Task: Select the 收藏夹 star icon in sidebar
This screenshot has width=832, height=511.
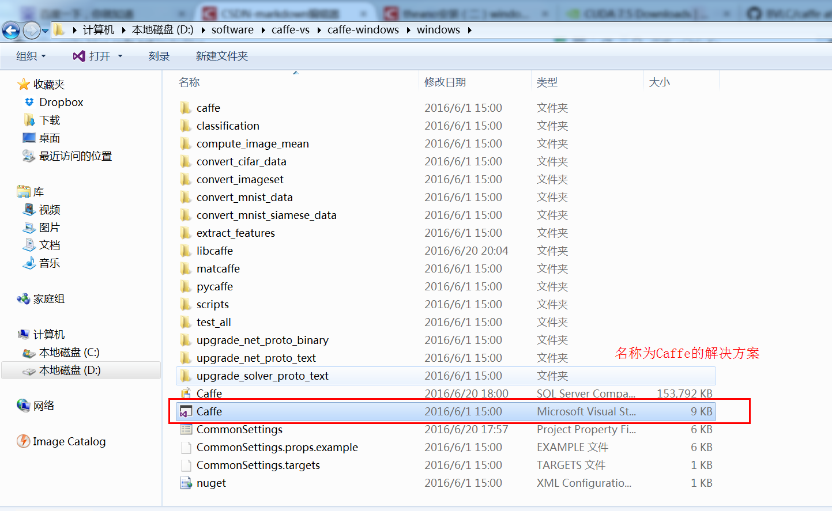Action: (24, 85)
